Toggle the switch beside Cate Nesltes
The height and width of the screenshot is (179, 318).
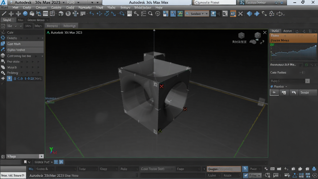(x=302, y=72)
